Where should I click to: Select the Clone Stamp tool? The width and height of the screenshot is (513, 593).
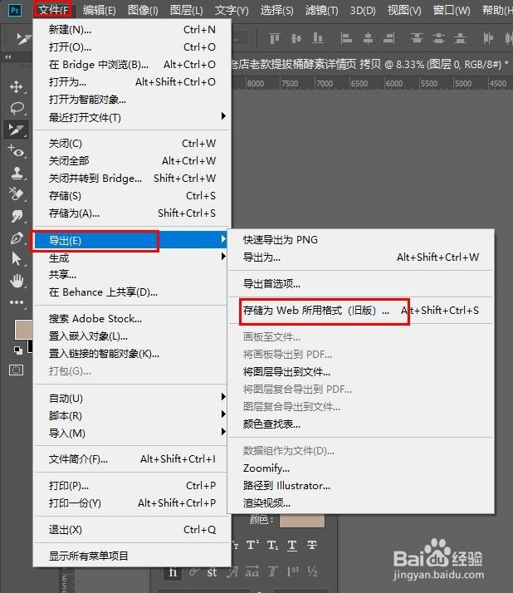click(17, 173)
